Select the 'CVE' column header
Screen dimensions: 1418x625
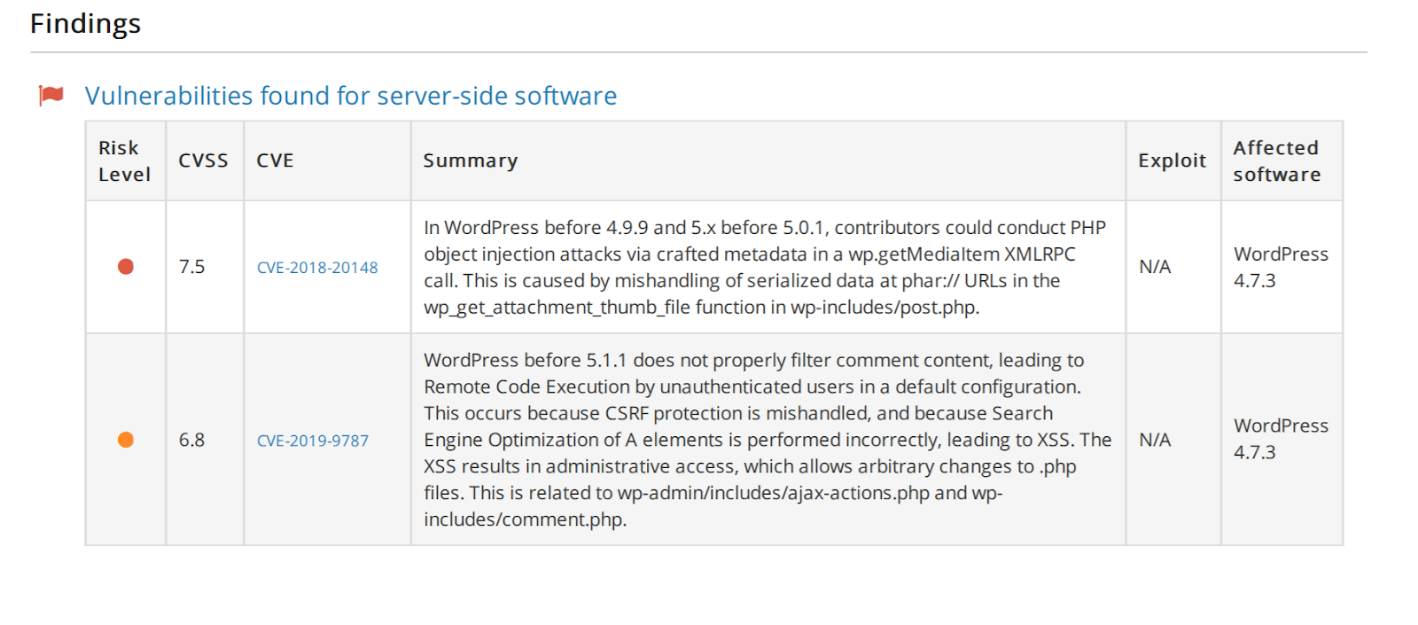(327, 161)
